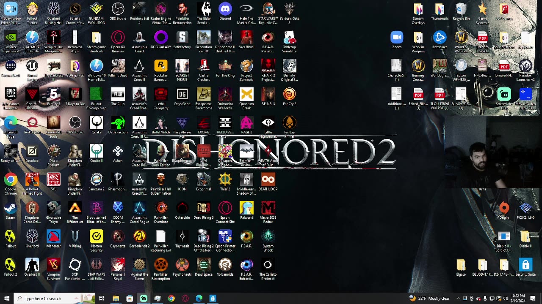Open the Origin launcher icon
This screenshot has width=542, height=304.
tap(504, 210)
